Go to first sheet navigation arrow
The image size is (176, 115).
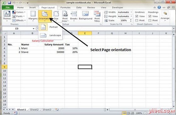[x=4, y=110]
